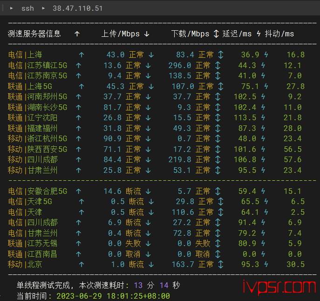Click upload arrow icon in 移动北京 row
320x301 pixels.
pyautogui.click(x=82, y=265)
